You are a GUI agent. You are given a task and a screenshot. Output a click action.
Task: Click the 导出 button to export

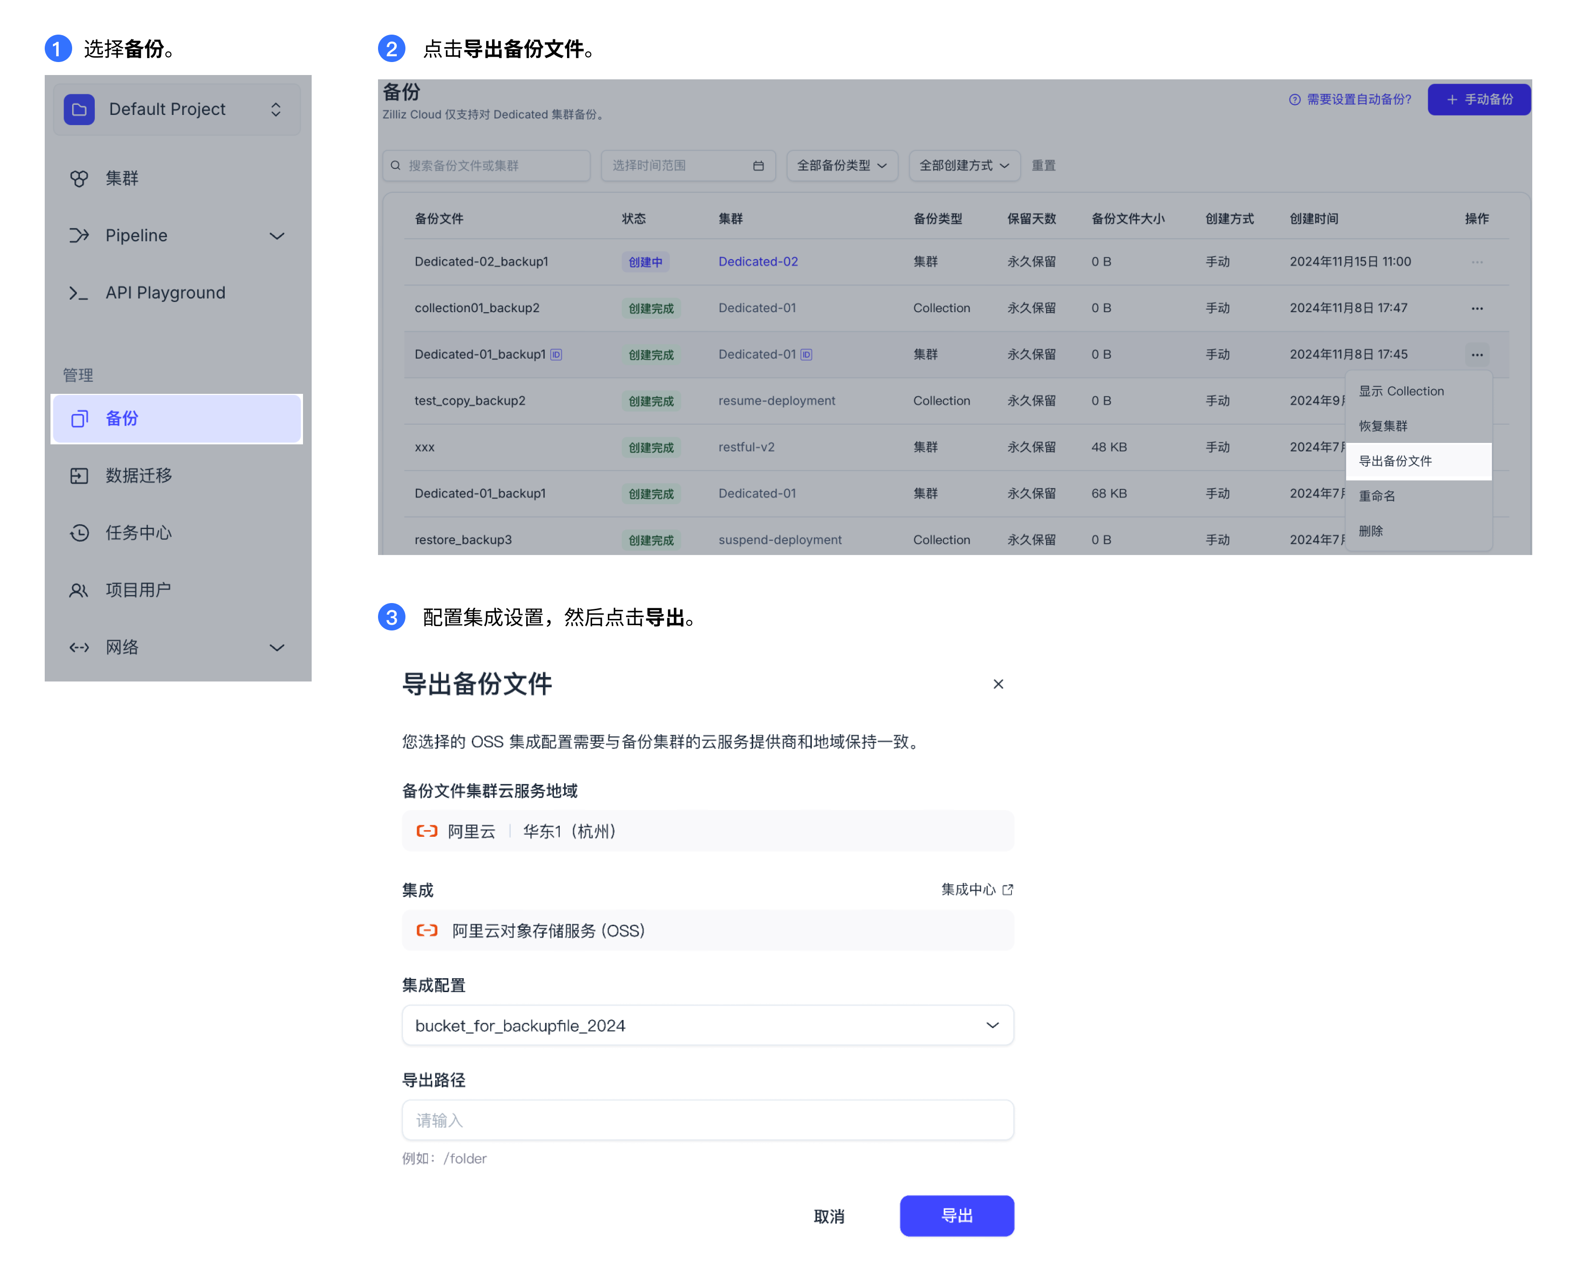(956, 1215)
